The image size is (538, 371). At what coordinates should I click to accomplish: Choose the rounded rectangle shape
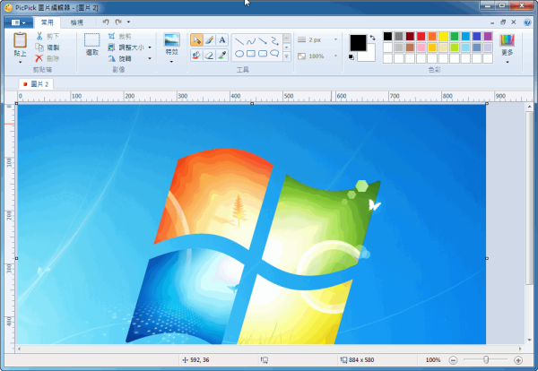pos(263,54)
